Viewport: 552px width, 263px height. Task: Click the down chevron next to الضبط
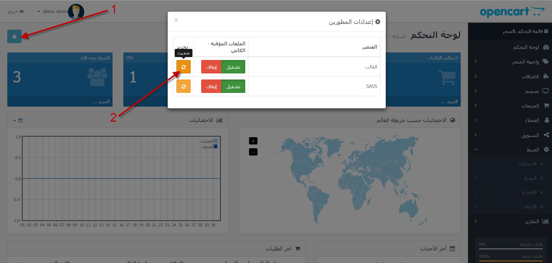pos(476,149)
